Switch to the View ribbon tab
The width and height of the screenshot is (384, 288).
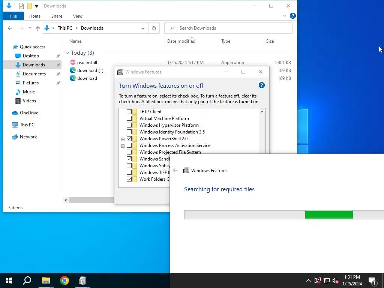[78, 16]
